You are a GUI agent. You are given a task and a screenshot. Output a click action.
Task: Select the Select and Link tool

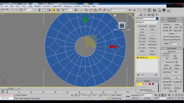(12, 10)
